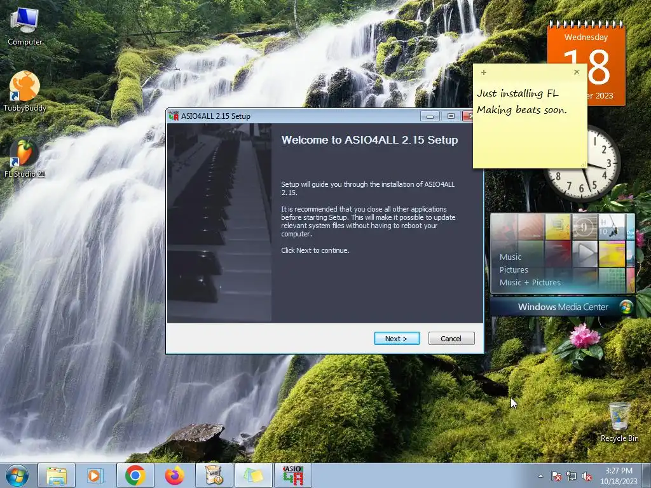This screenshot has height=488, width=651.
Task: Click the sticky note text 'Making beats soon.'
Action: (521, 110)
